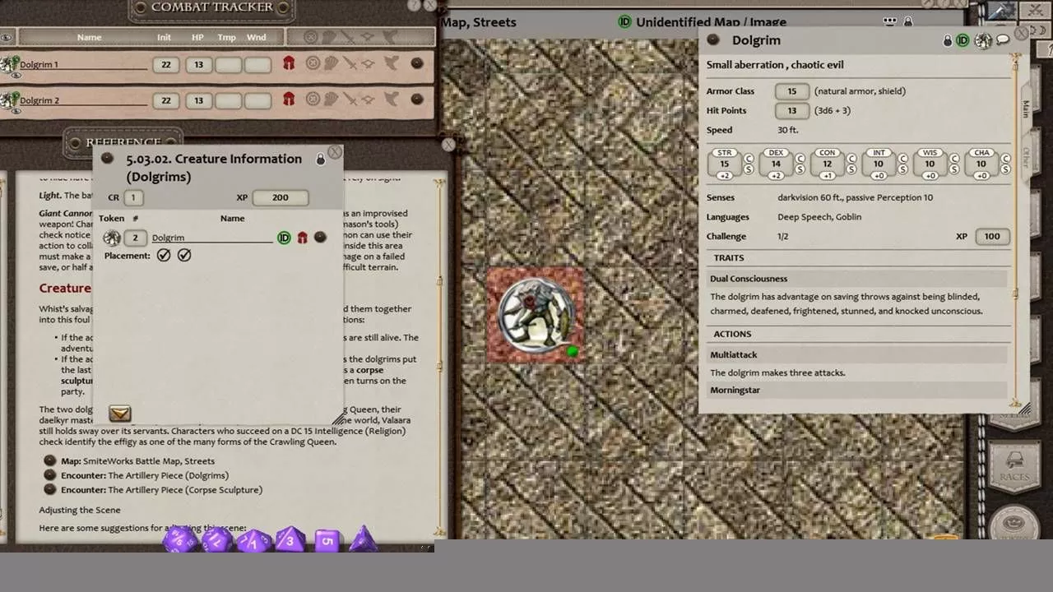This screenshot has width=1053, height=592.
Task: Click the Dolgrim token image in encounter window
Action: click(112, 238)
